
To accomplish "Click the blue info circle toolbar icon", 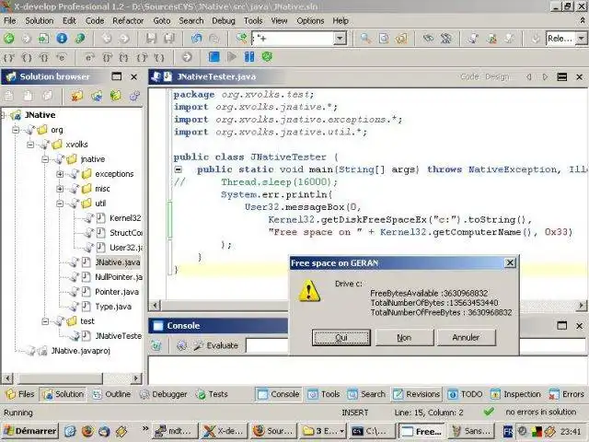I will point(62,39).
